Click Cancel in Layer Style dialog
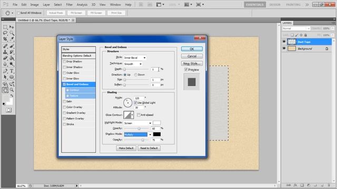The width and height of the screenshot is (337, 189). tap(192, 56)
